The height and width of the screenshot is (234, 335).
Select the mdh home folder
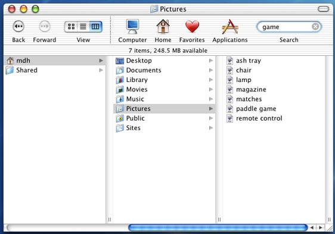[54, 61]
